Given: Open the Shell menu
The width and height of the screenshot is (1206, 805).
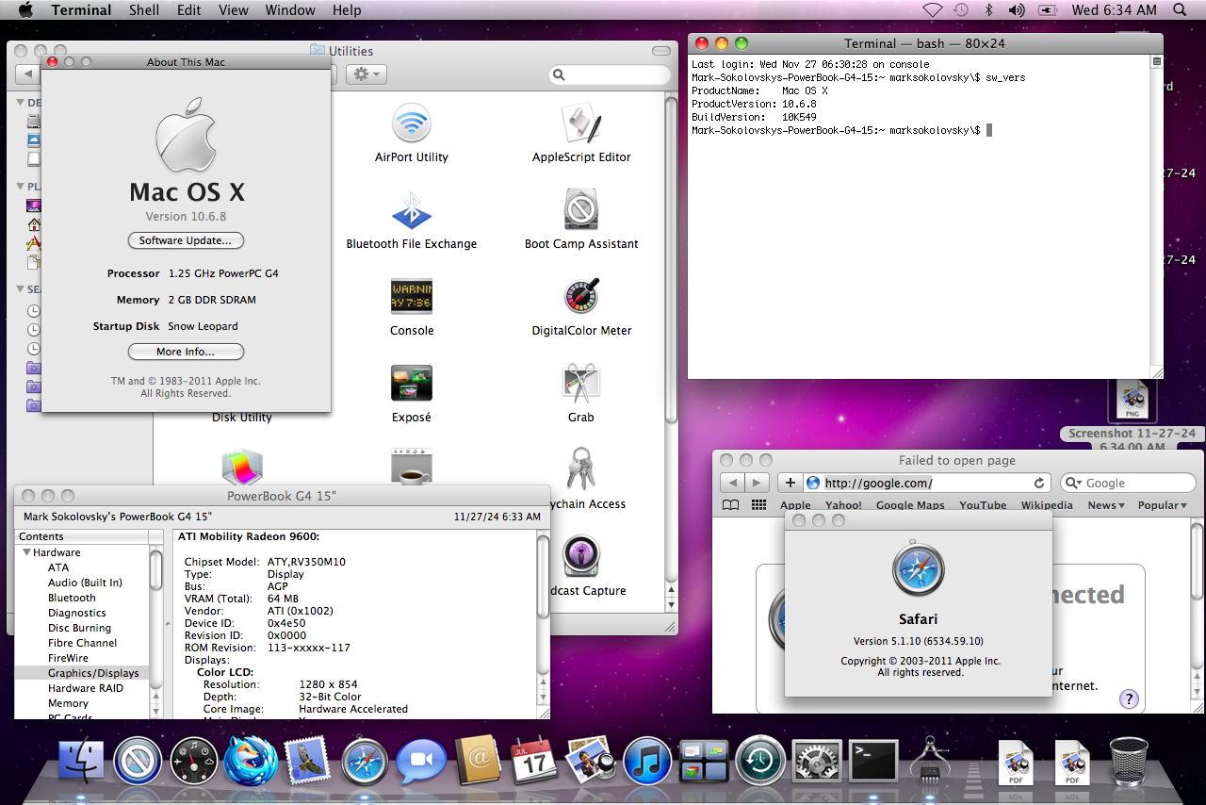Looking at the screenshot, I should point(144,10).
